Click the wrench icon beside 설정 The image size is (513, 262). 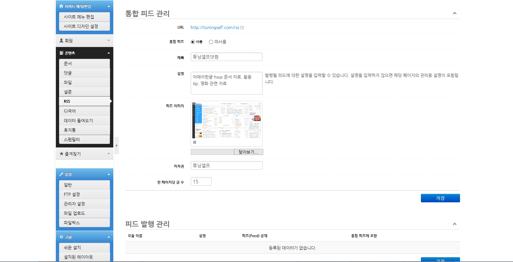pyautogui.click(x=61, y=174)
